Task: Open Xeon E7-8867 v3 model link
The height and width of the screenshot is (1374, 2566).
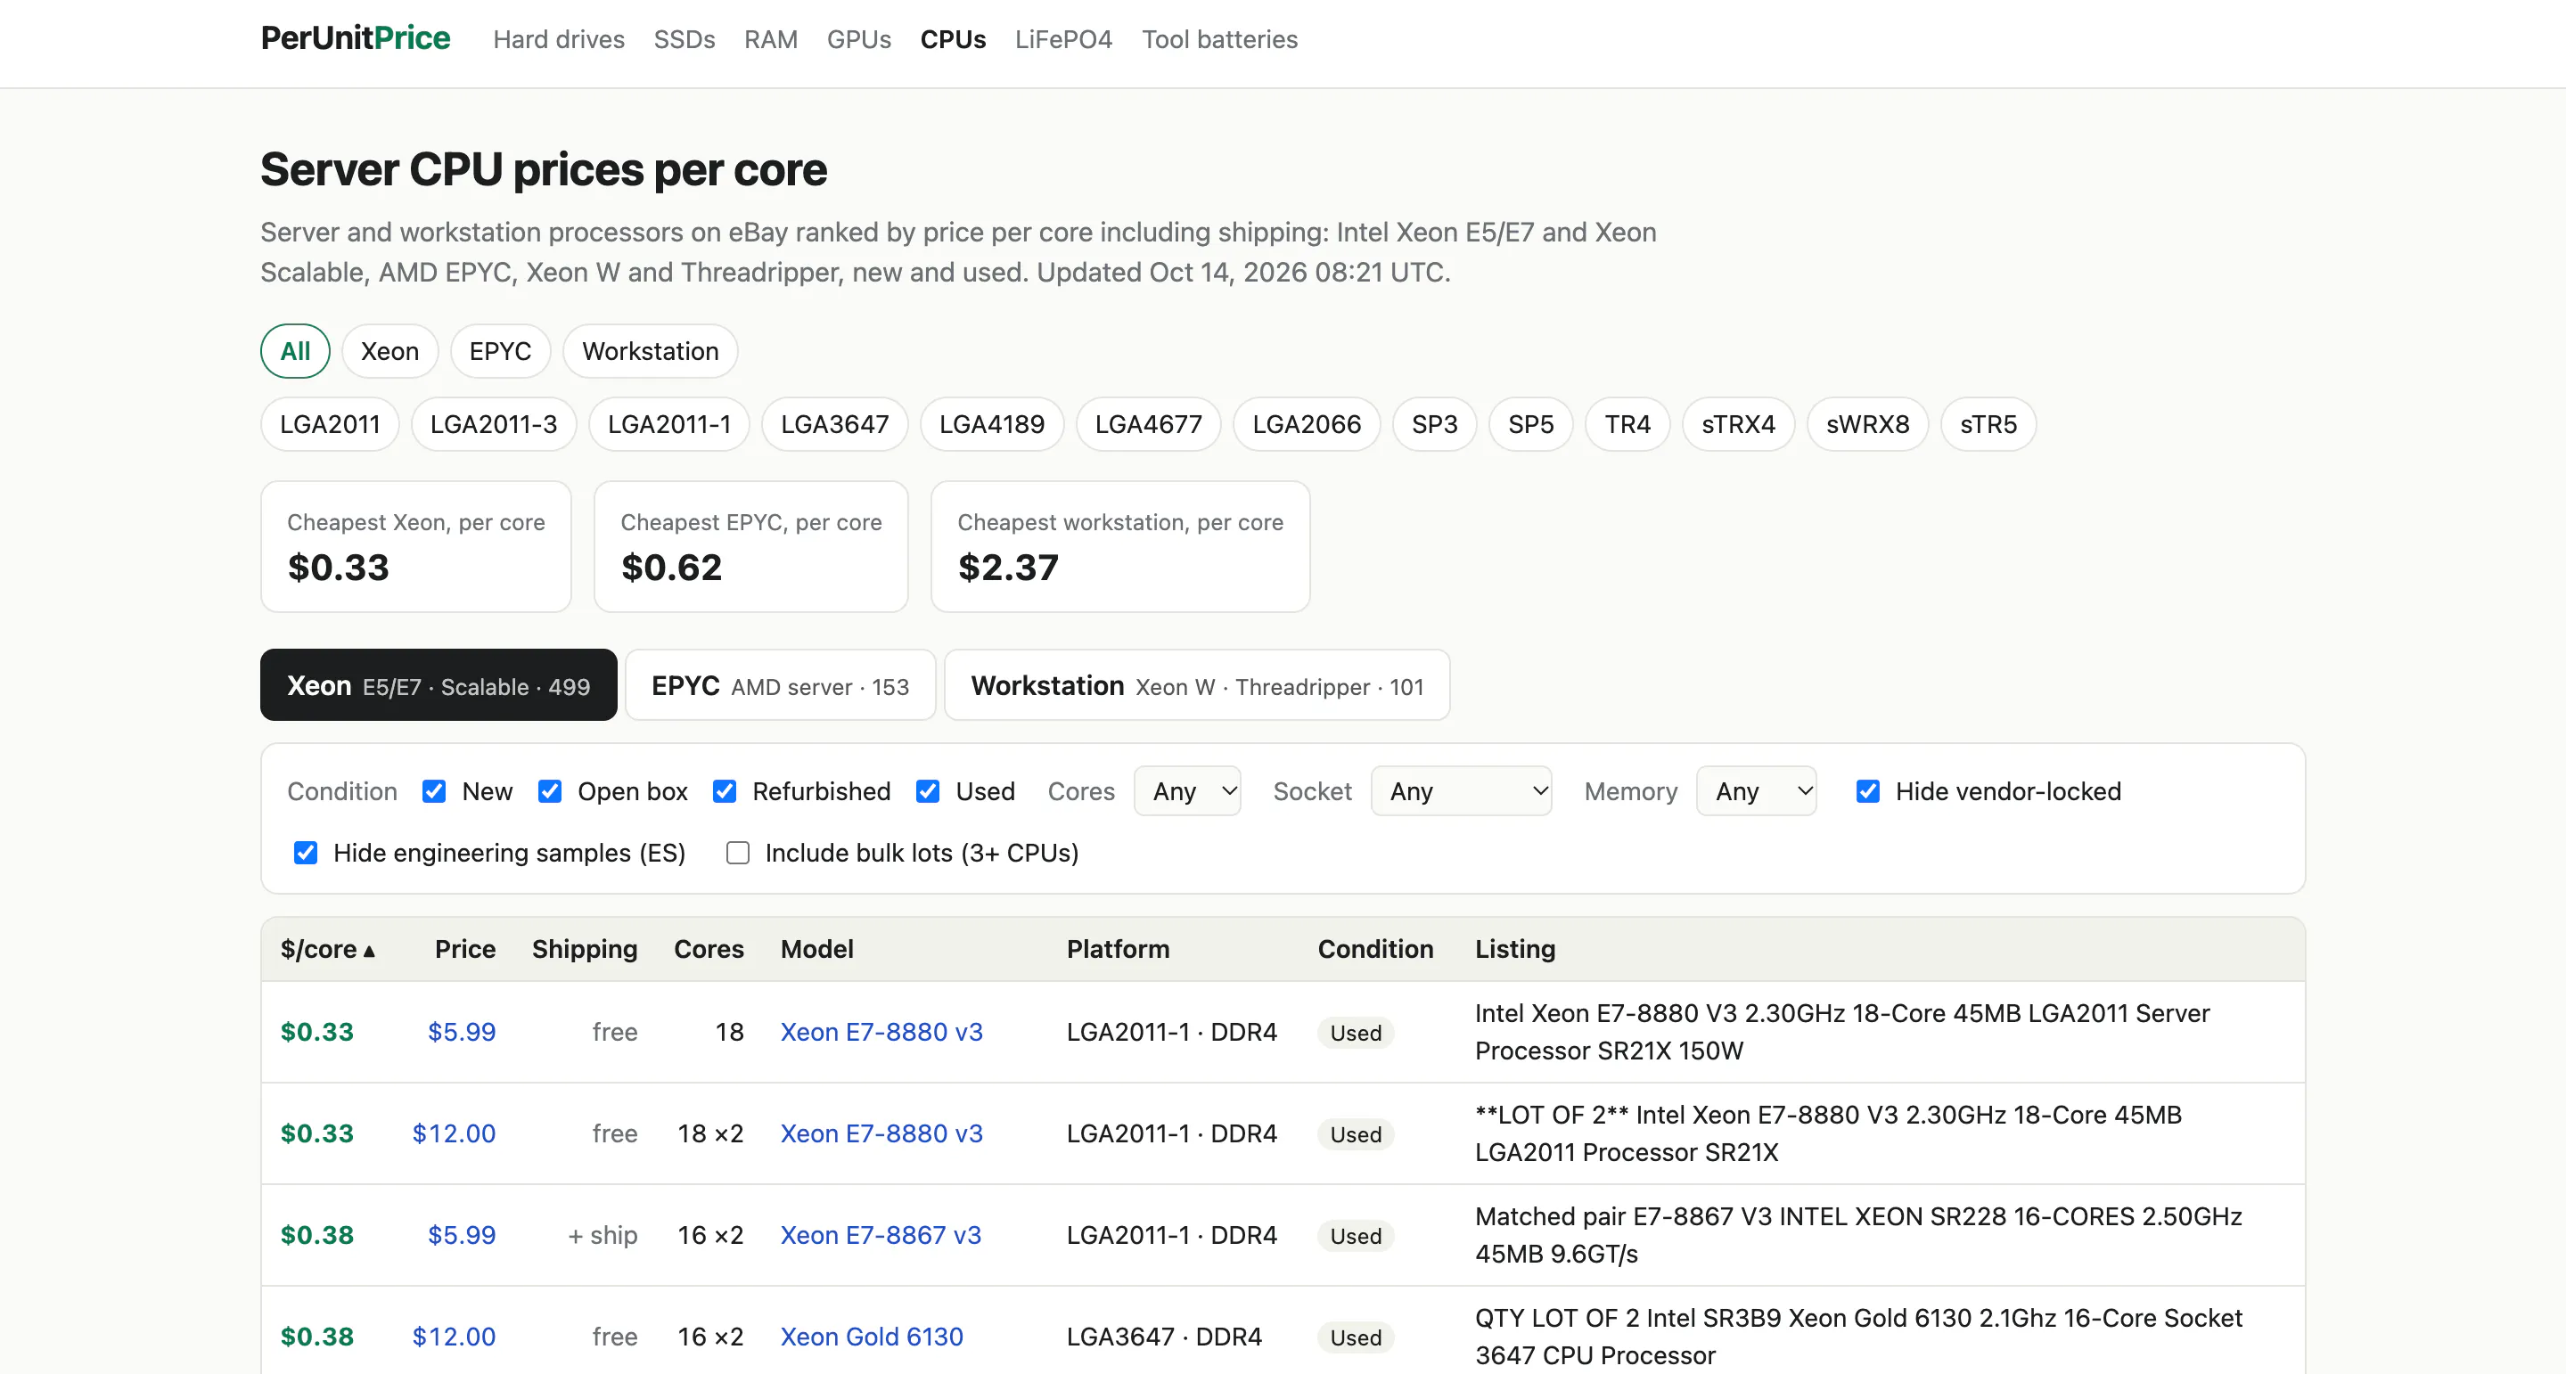Action: 881,1235
